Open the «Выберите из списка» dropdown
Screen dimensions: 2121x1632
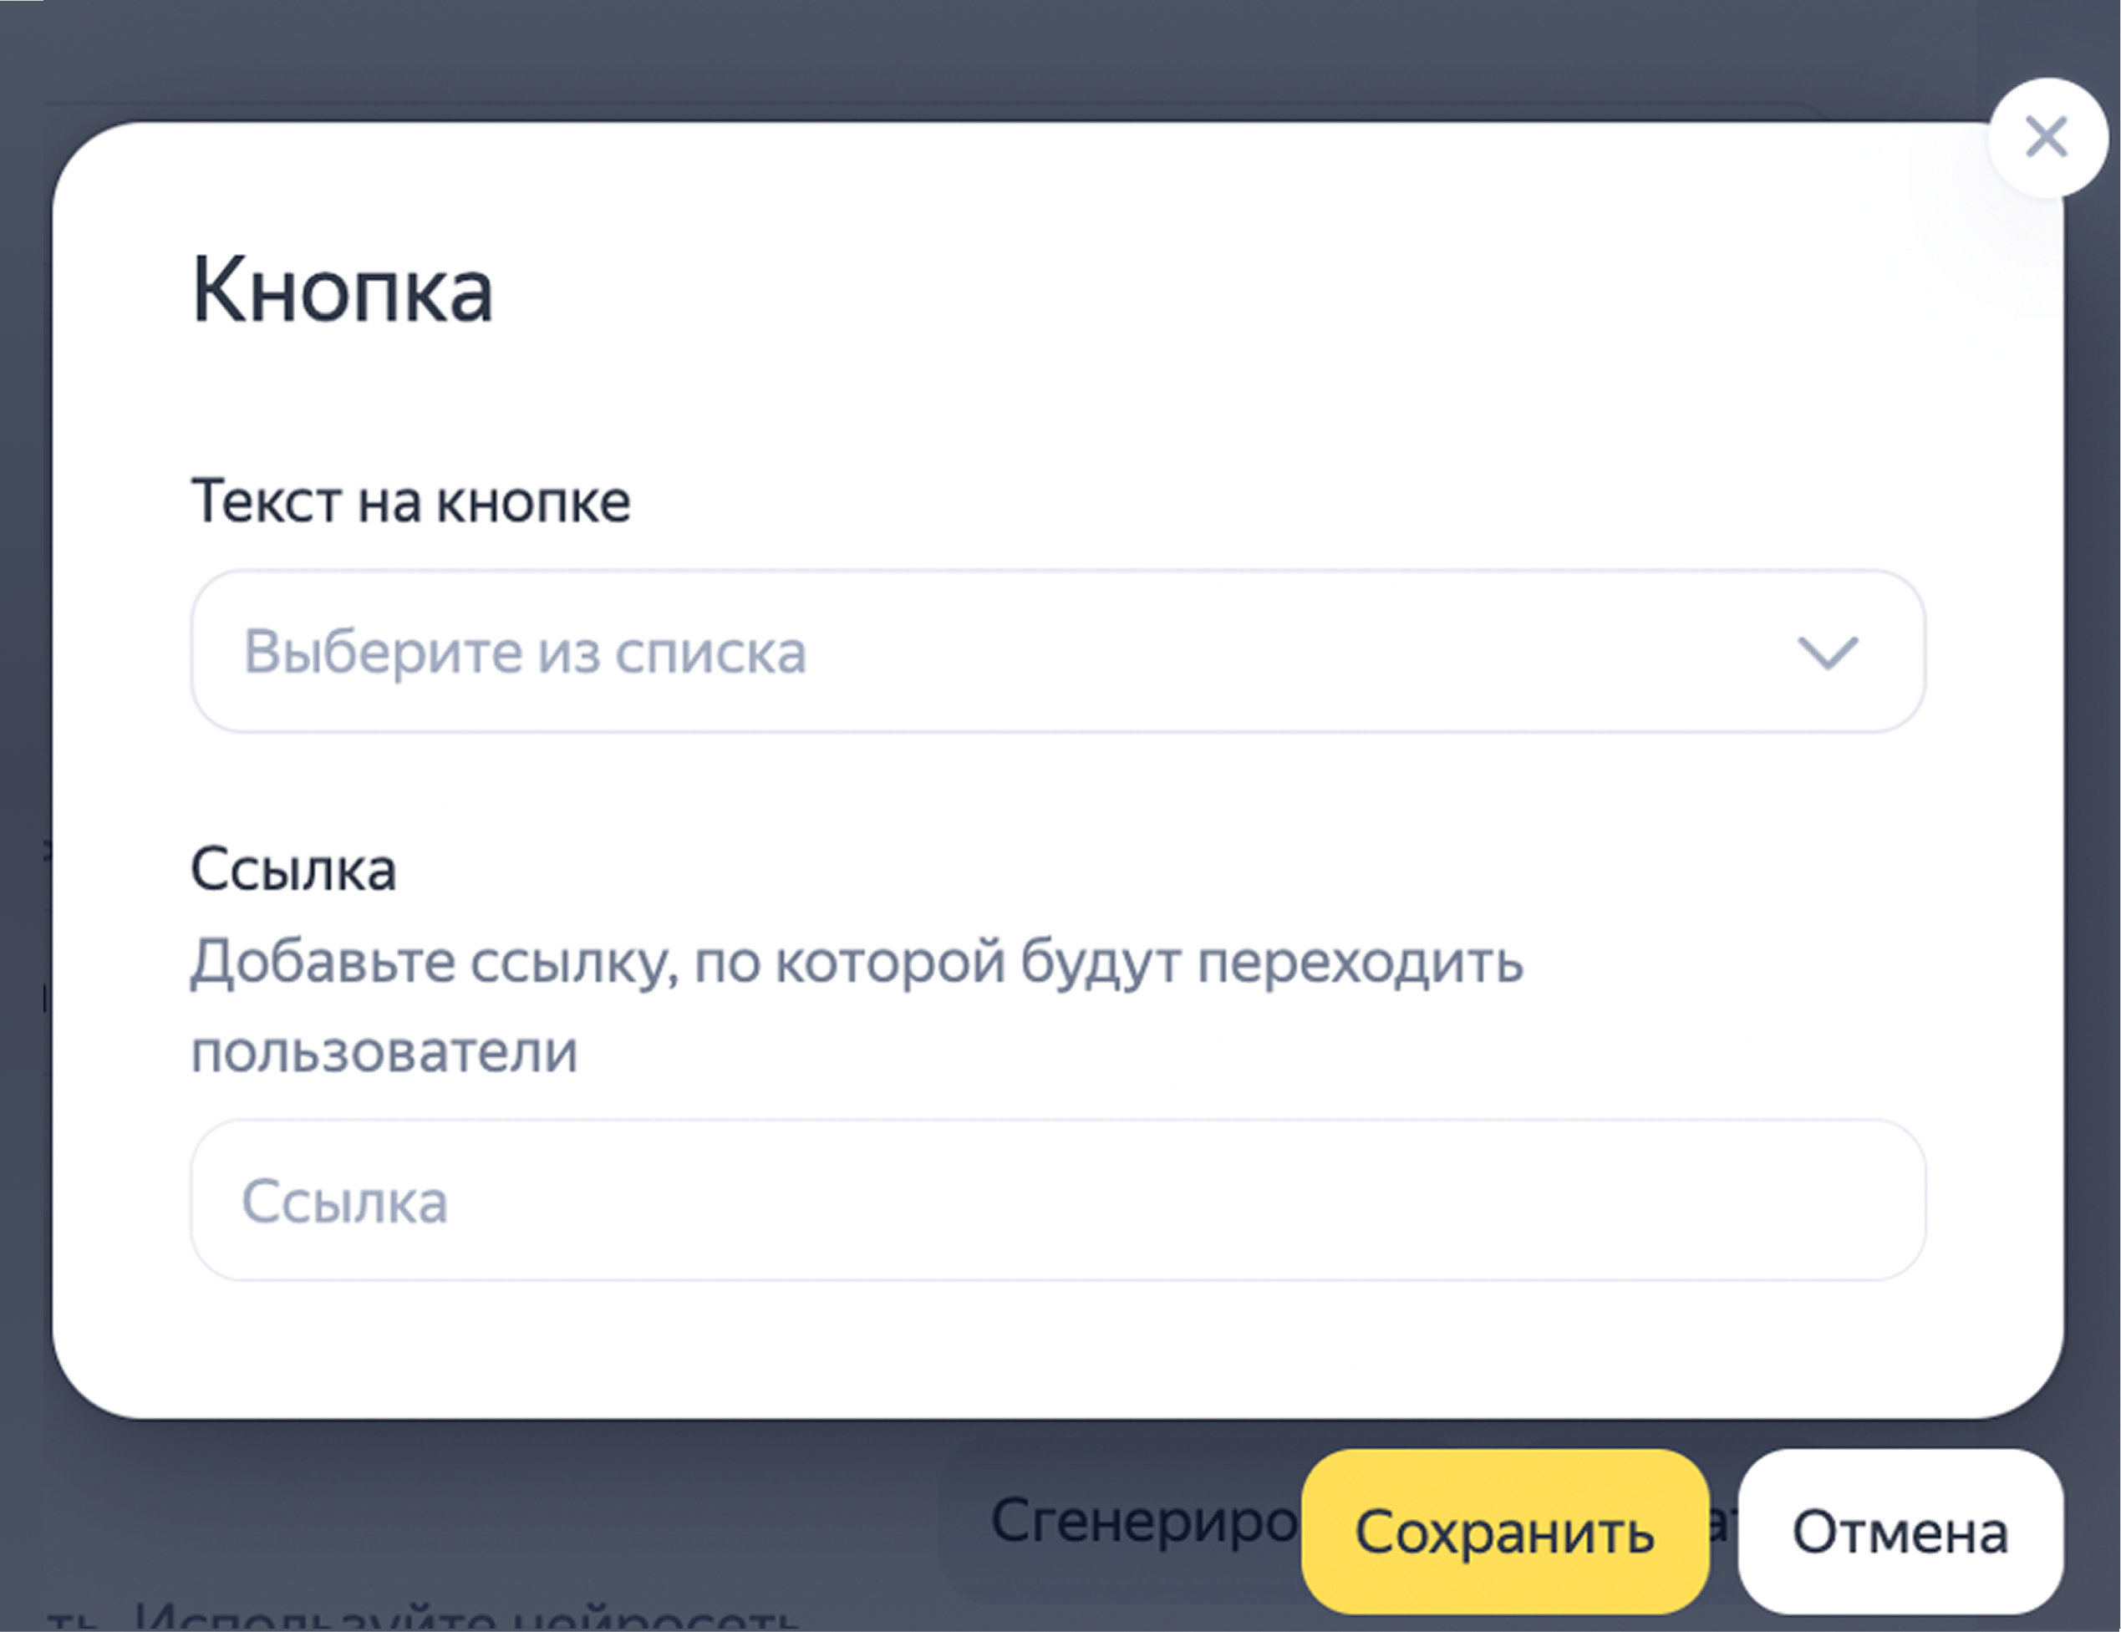pos(1058,652)
